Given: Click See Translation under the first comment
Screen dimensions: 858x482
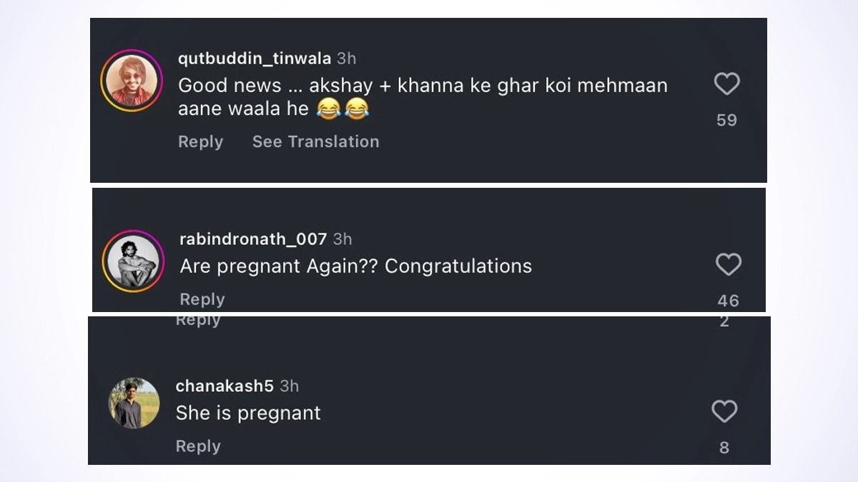Looking at the screenshot, I should coord(315,141).
